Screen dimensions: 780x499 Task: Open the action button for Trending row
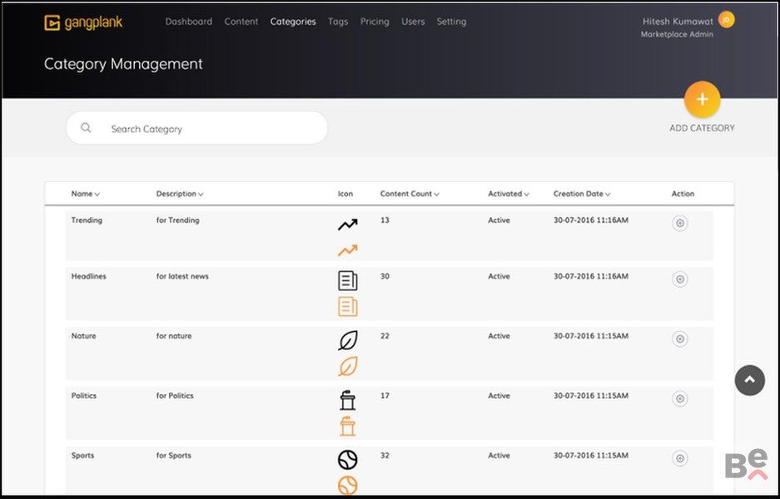[x=680, y=223]
